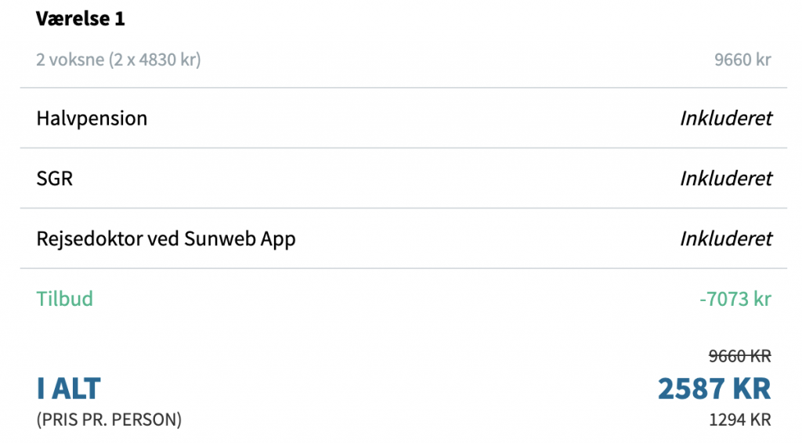Viewport: 802px width, 443px height.
Task: Click the 9660 kr room subtotal
Action: [x=742, y=60]
